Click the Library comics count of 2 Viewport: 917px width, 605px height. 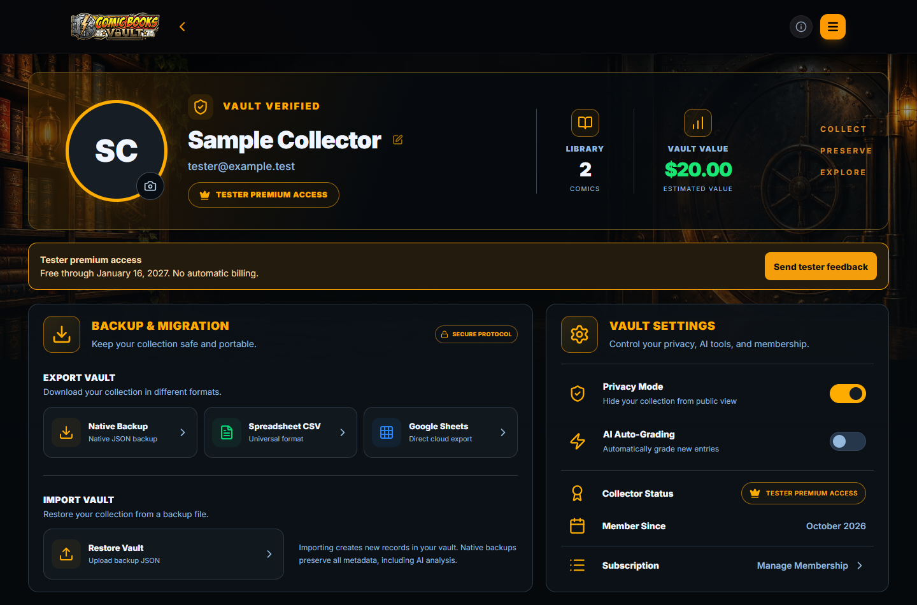pos(585,169)
